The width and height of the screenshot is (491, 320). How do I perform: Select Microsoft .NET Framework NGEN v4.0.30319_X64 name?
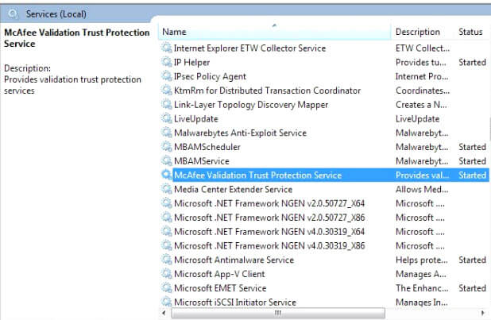269,231
